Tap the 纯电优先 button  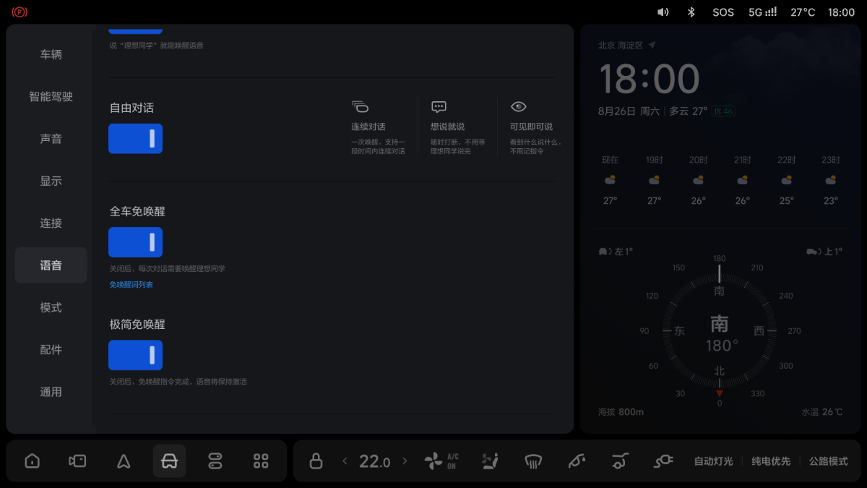pyautogui.click(x=771, y=461)
